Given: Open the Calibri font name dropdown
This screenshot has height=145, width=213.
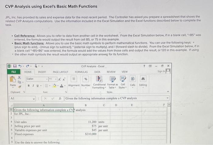Looking at the screenshot, I should 47,79.
